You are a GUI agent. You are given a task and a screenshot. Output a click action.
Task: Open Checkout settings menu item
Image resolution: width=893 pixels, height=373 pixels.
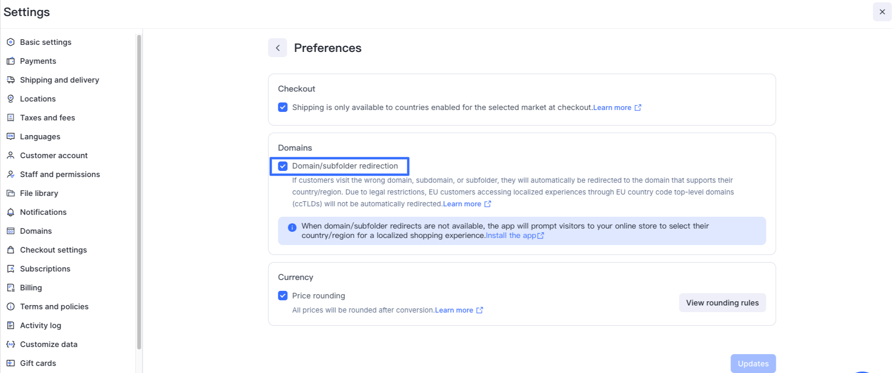point(53,250)
